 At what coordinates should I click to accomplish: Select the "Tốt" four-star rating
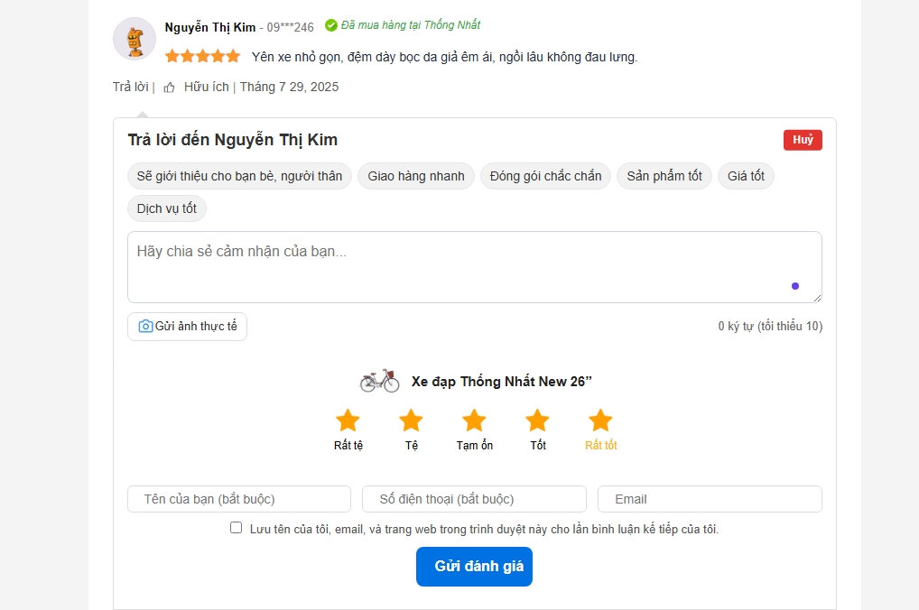pos(536,419)
